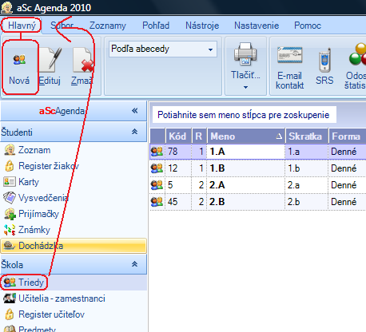
Task: Open Predmety item in sidebar
Action: tap(30, 329)
